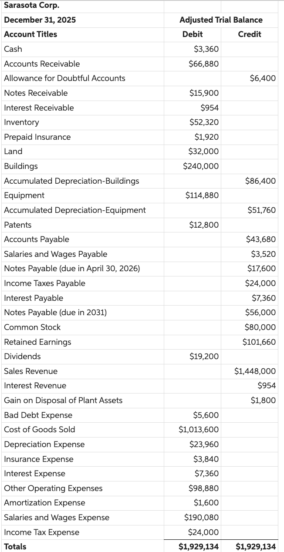Viewport: 284px width, 552px height.
Task: Select the Inventory amount $52,320
Action: coord(204,122)
